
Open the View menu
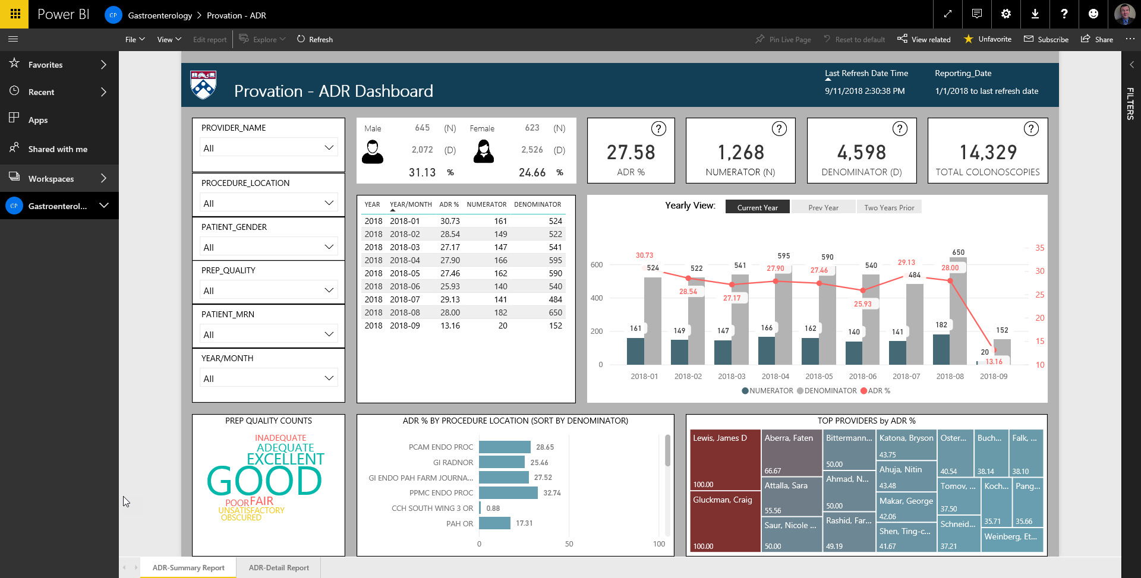click(x=169, y=39)
